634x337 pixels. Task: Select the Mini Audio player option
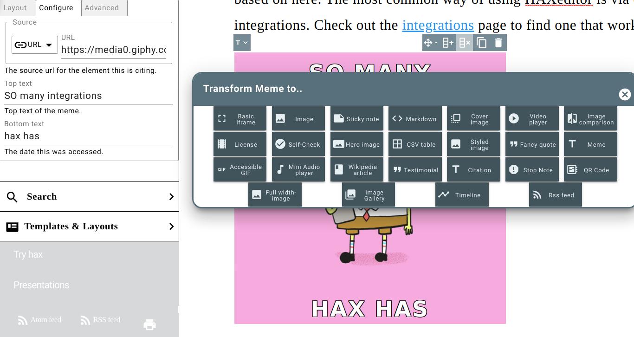298,169
